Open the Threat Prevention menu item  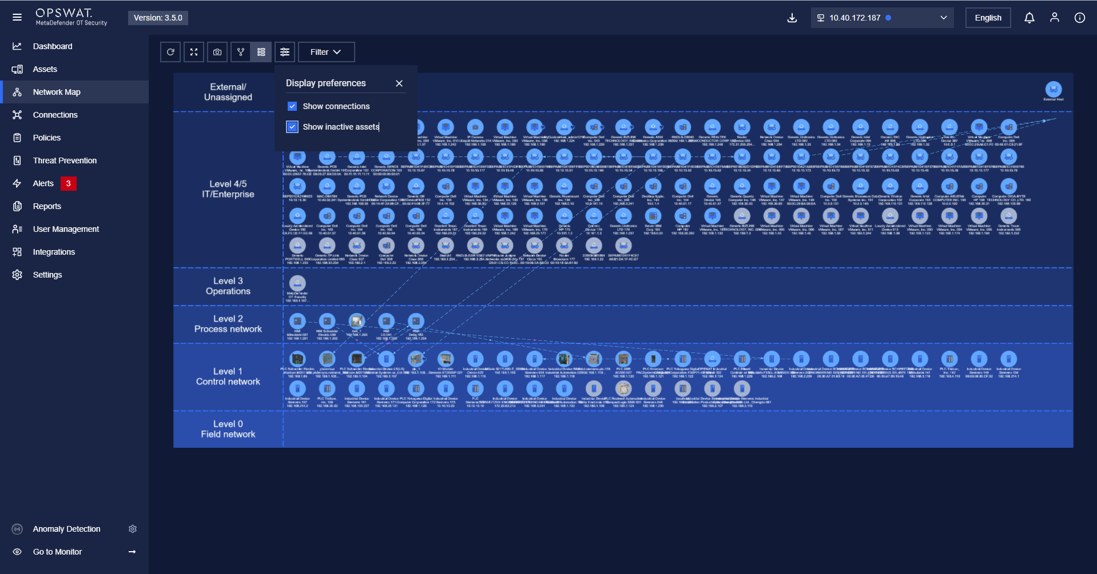tap(65, 160)
